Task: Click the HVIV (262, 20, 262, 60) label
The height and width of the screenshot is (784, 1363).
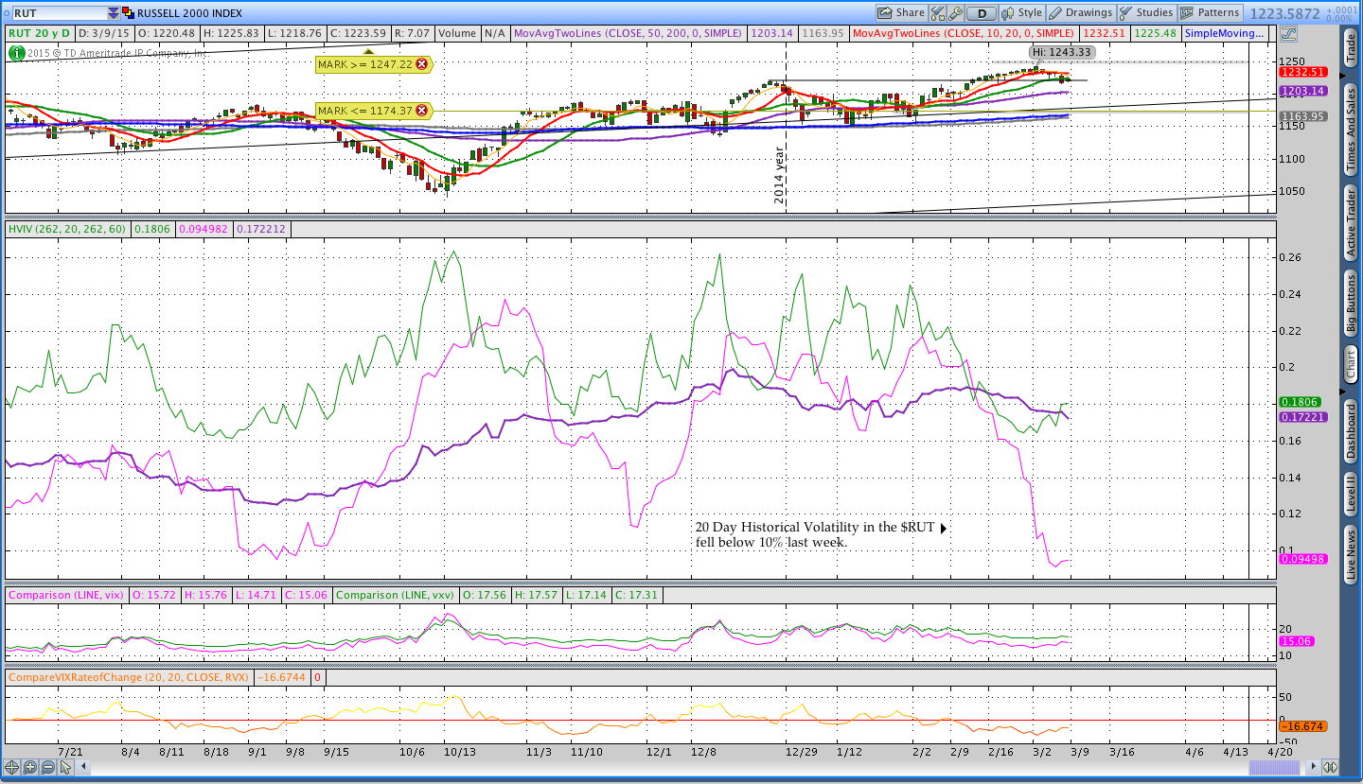Action: coord(66,229)
